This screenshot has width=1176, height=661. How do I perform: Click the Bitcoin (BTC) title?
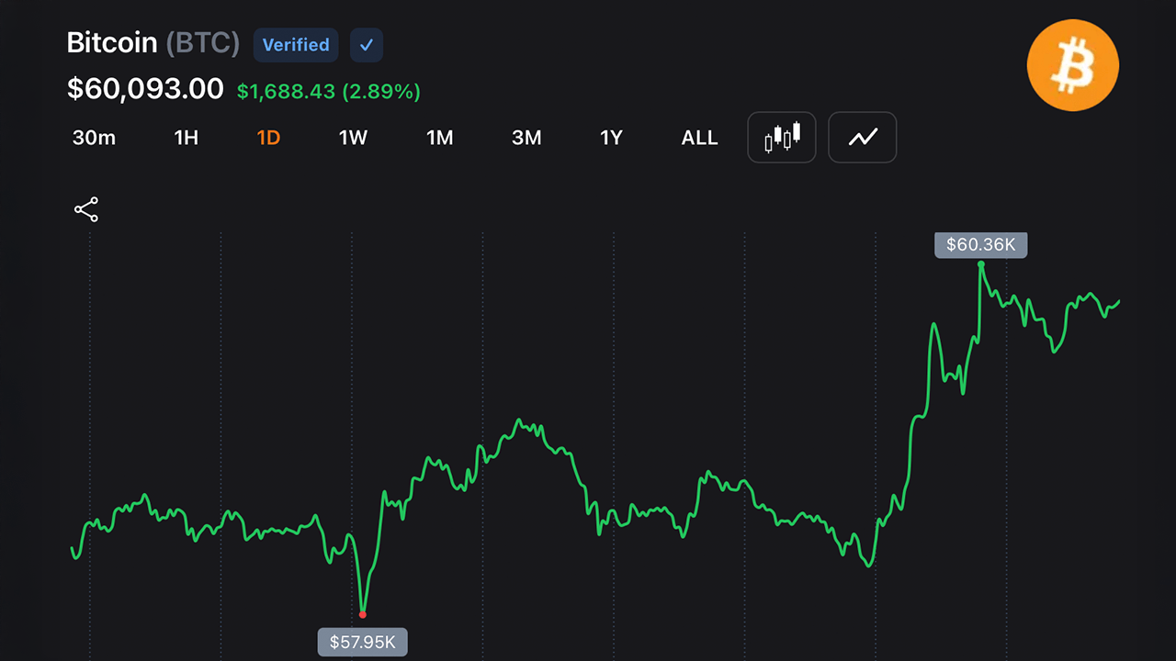(x=153, y=43)
